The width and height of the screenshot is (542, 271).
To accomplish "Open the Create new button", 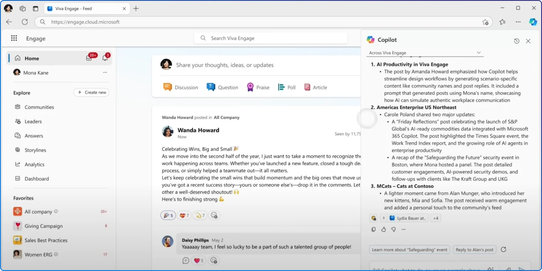I will pos(91,92).
